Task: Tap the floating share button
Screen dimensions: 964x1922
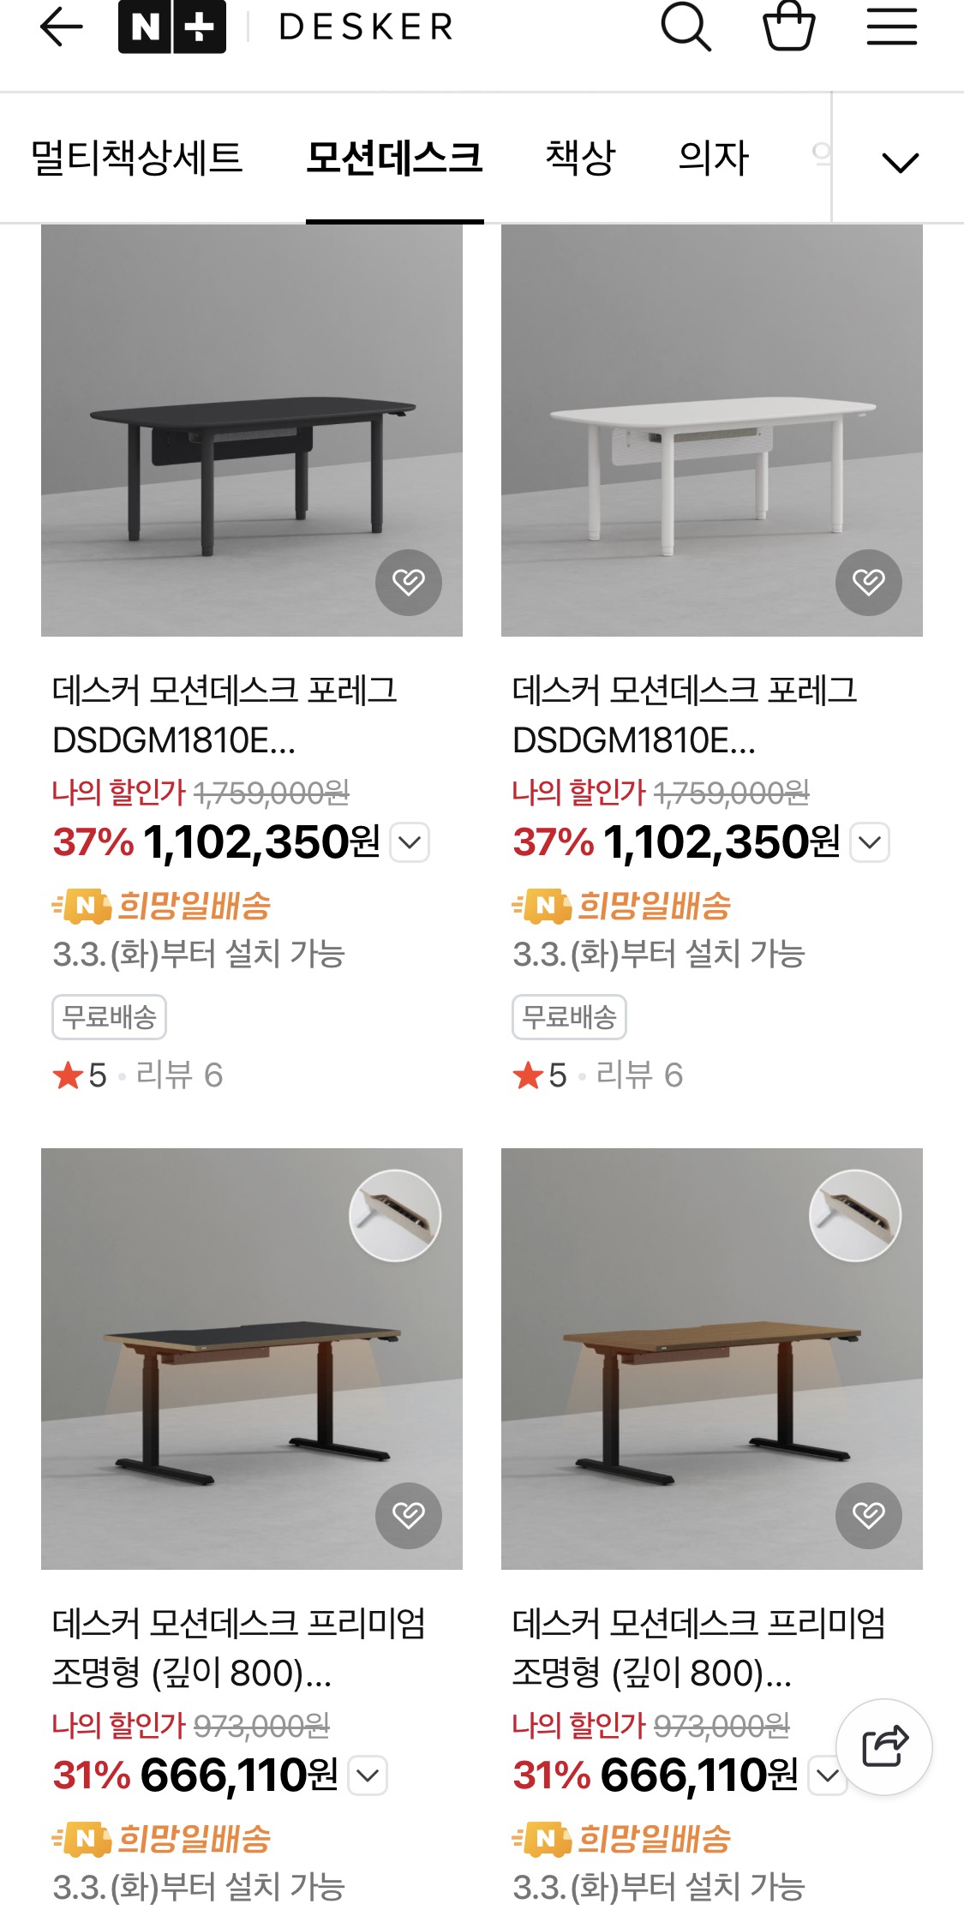Action: point(883,1746)
